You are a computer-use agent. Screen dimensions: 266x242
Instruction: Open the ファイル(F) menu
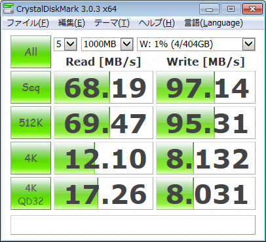click(x=28, y=23)
